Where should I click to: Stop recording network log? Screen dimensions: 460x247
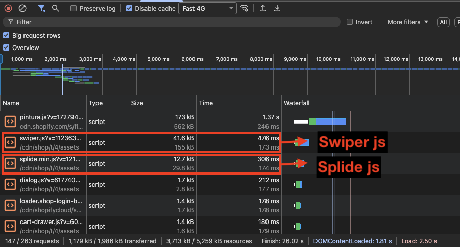8,8
